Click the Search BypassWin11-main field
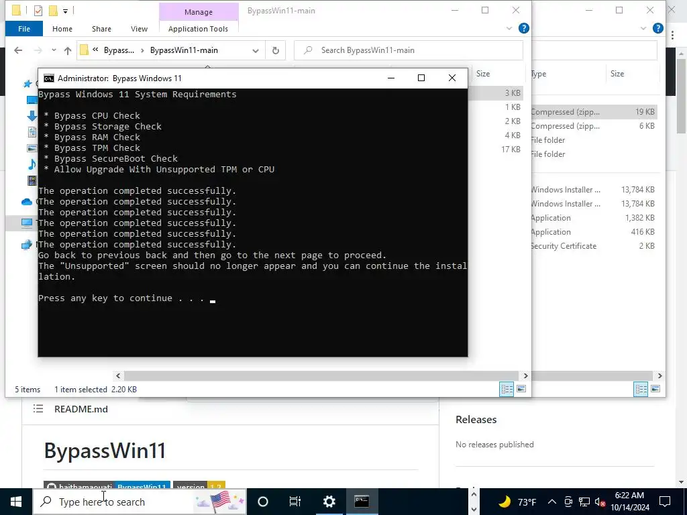The width and height of the screenshot is (687, 515). point(409,50)
